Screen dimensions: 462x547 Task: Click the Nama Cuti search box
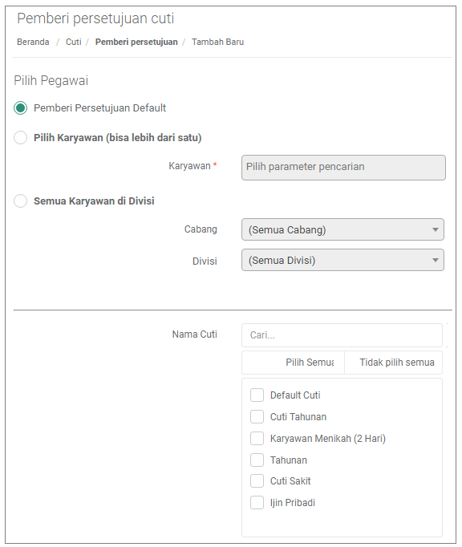pos(342,335)
